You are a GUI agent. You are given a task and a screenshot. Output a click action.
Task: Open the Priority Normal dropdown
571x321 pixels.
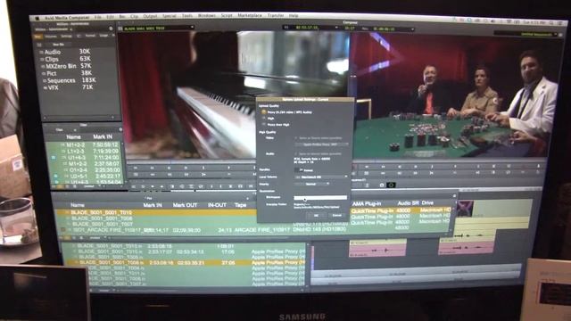click(x=312, y=185)
